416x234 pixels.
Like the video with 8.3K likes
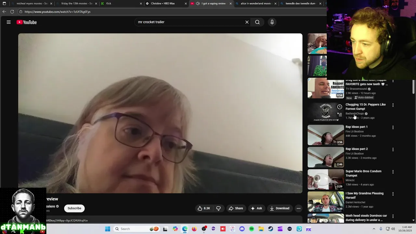[x=204, y=208]
